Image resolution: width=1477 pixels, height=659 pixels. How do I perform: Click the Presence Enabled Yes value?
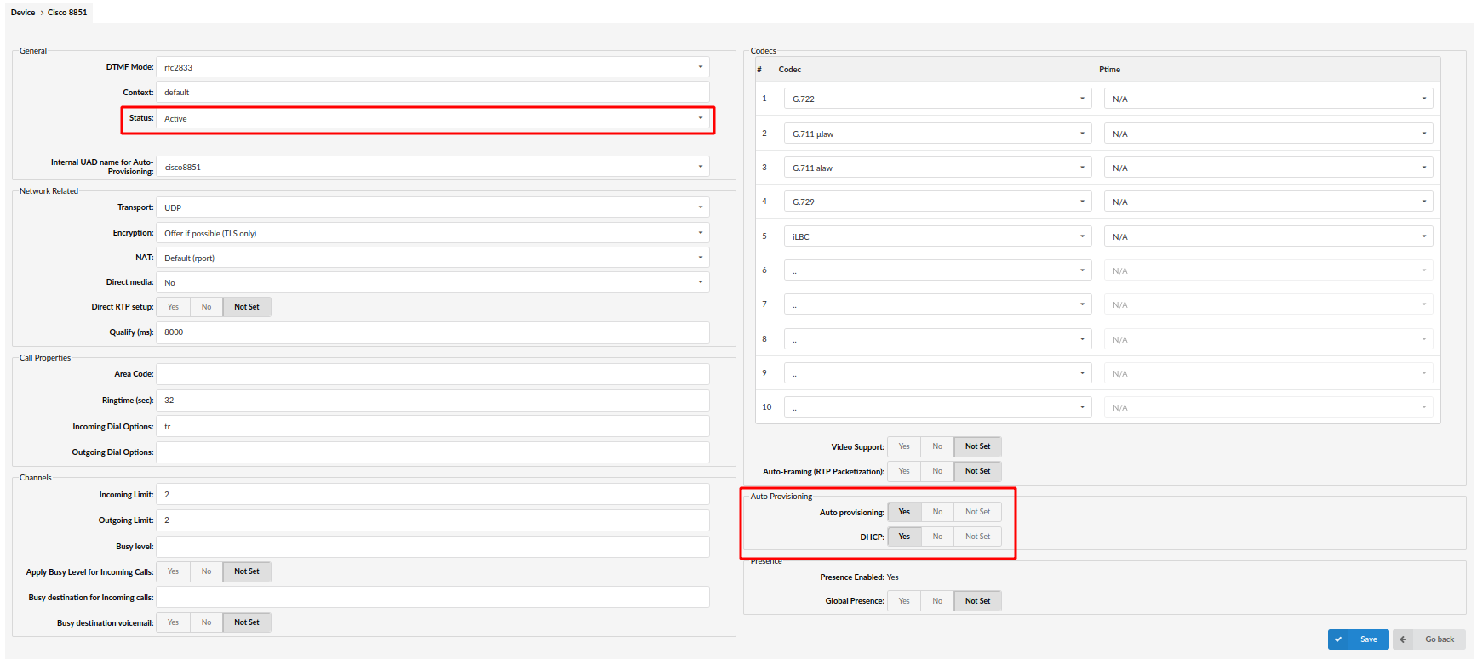892,577
